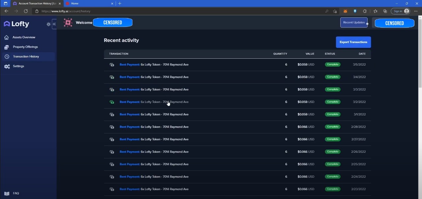Viewport: 422px width, 199px height.
Task: Open MetaMask fox extension
Action: (345, 11)
